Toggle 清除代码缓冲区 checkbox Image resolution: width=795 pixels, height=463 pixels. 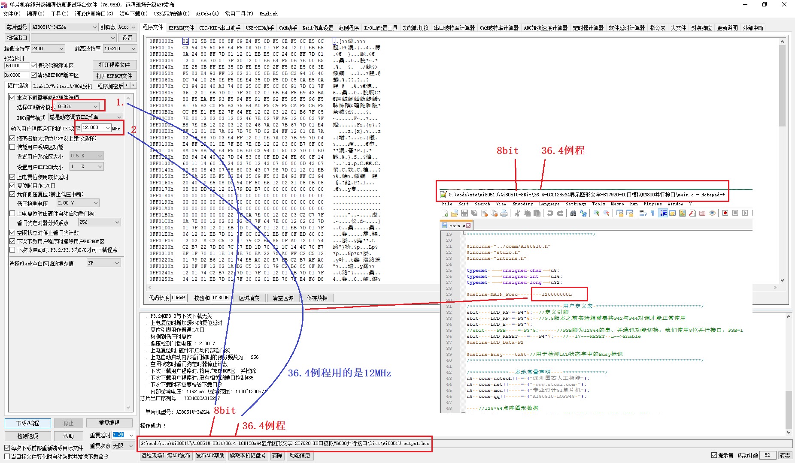pyautogui.click(x=33, y=66)
